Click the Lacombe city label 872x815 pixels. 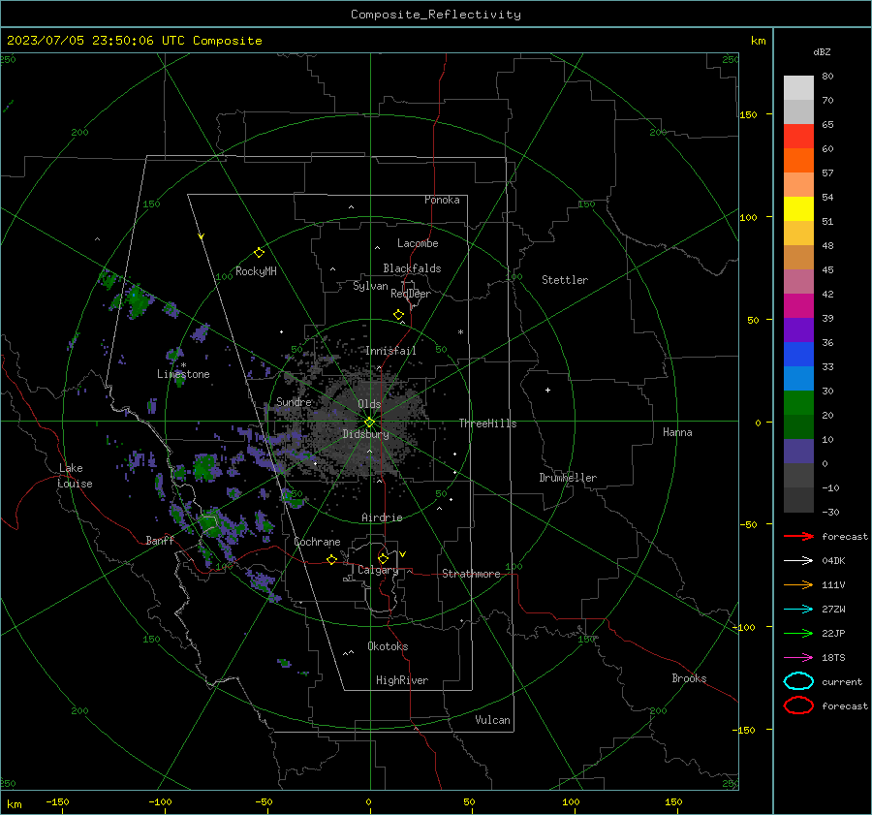[418, 243]
